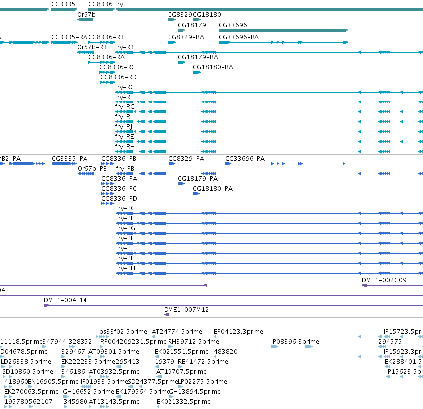Viewport: 423px width, 409px height.
Task: Click the fry-PH protein label
Action: point(125,268)
